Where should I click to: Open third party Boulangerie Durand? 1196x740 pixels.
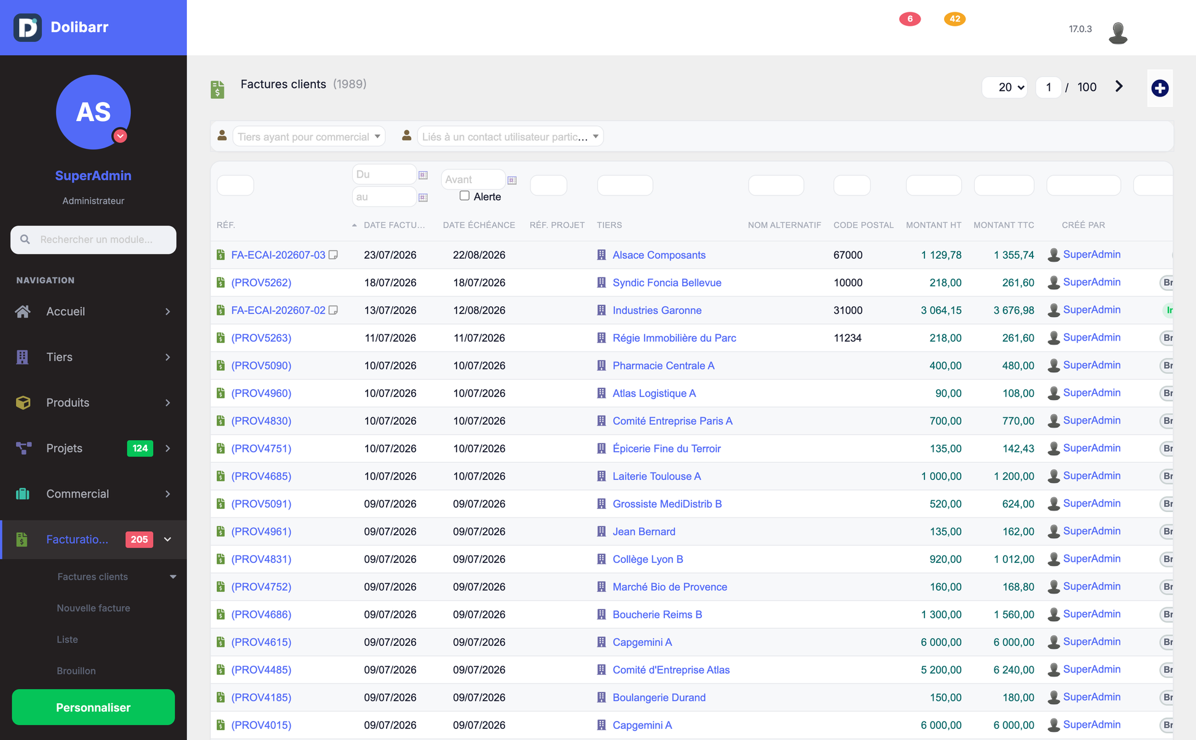click(659, 697)
